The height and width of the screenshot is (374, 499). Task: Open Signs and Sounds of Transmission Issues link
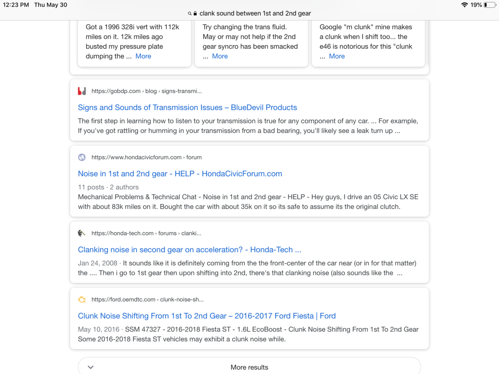tap(188, 108)
